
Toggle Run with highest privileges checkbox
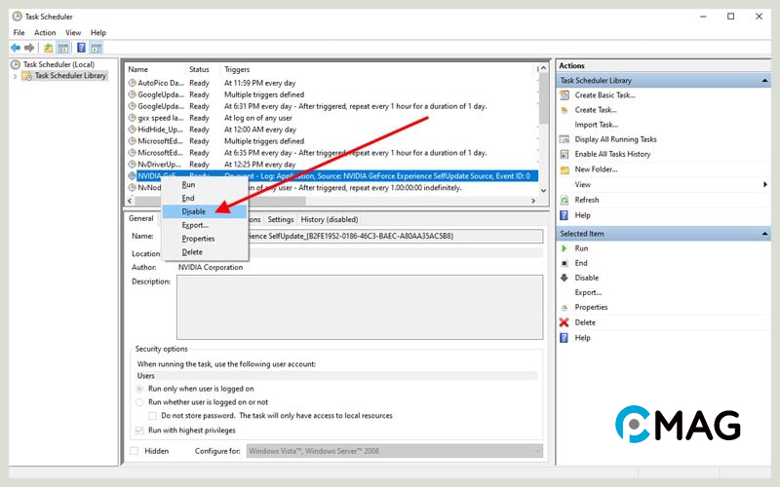tap(139, 431)
